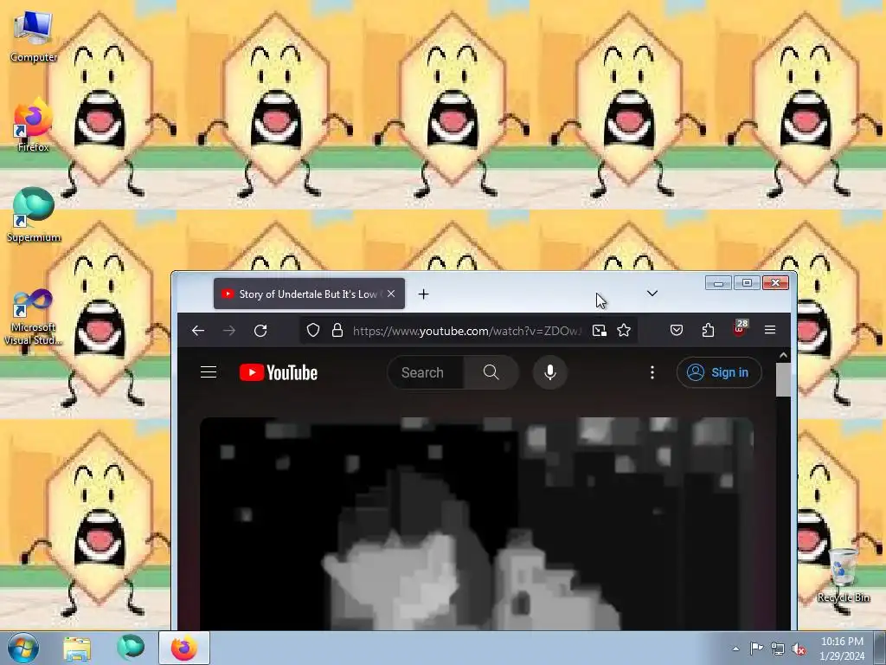The image size is (886, 665).
Task: Bookmark this page with the star icon
Action: click(624, 330)
